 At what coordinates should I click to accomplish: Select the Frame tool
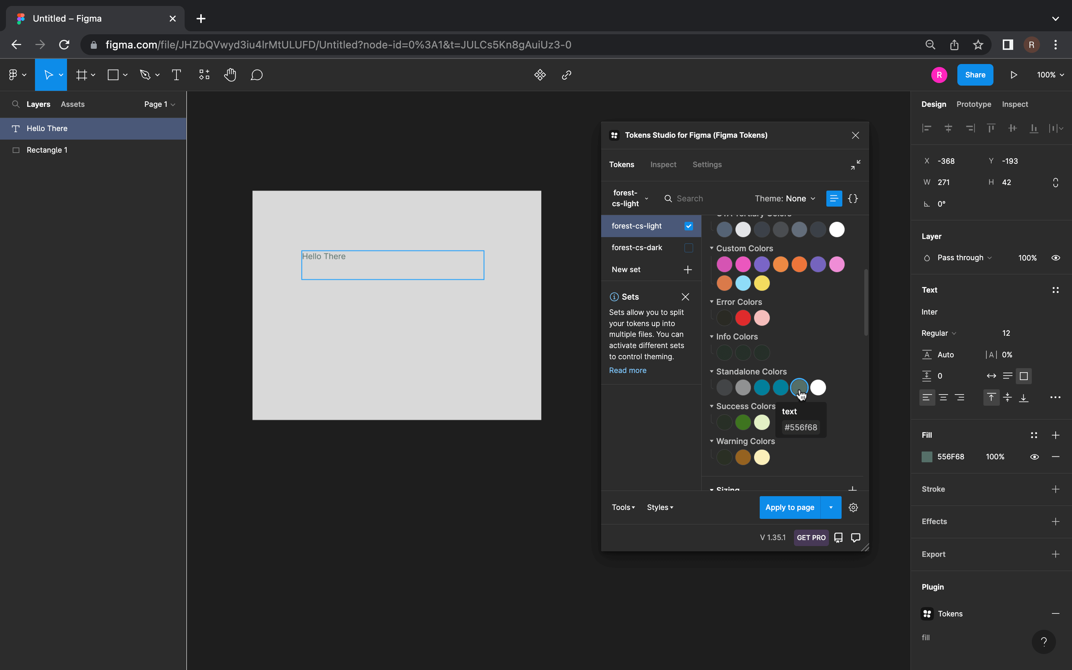(x=82, y=75)
